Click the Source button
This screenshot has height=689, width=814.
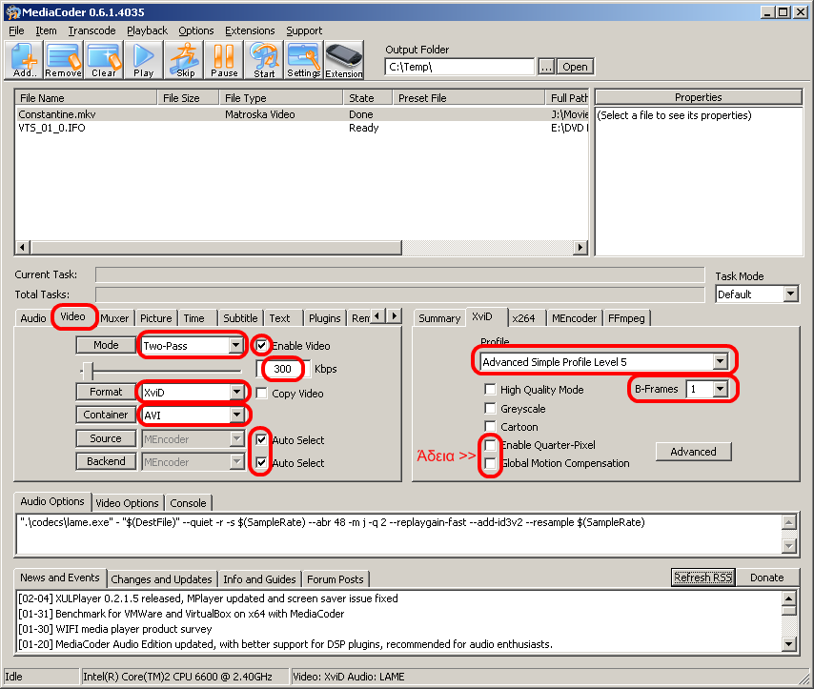coord(106,438)
